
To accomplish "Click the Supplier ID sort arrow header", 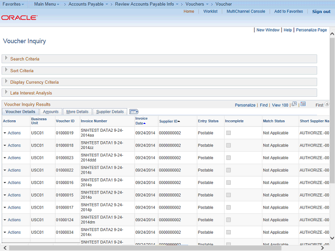I will point(170,121).
